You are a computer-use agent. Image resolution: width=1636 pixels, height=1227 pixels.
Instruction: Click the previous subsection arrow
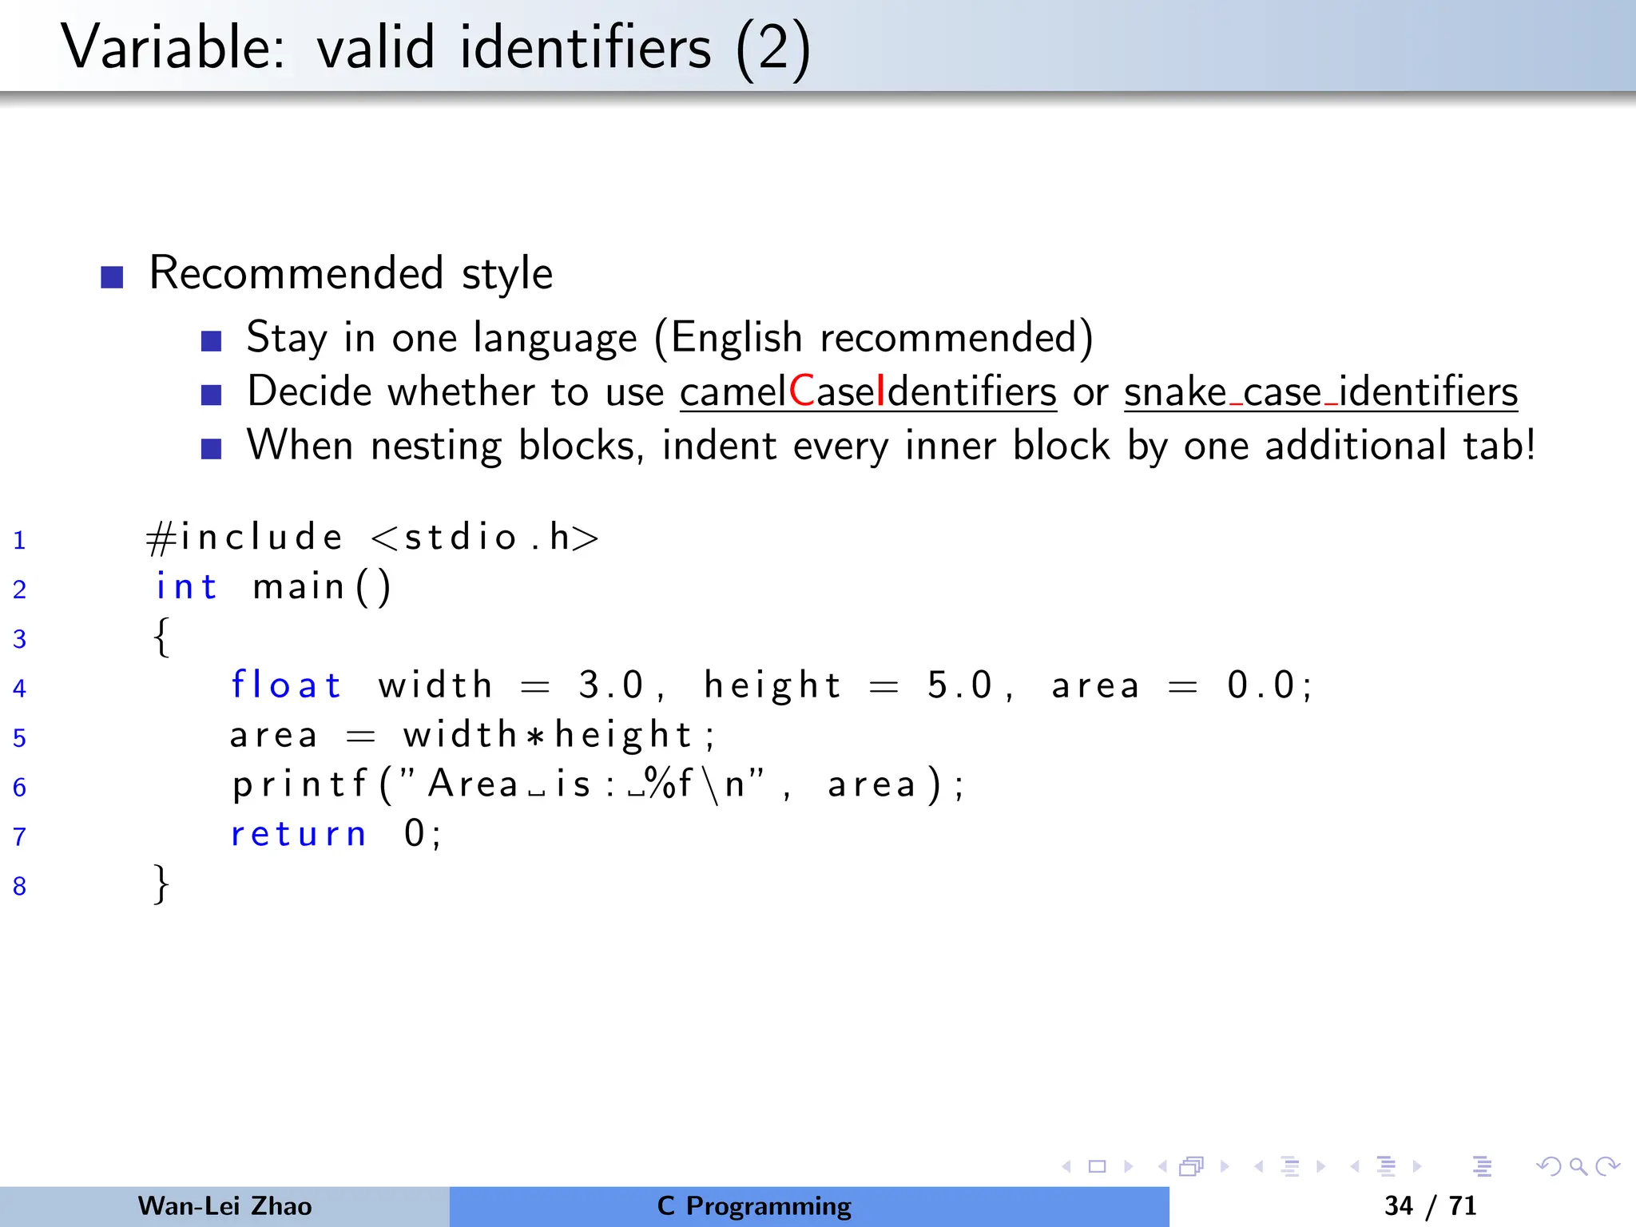point(1259,1166)
